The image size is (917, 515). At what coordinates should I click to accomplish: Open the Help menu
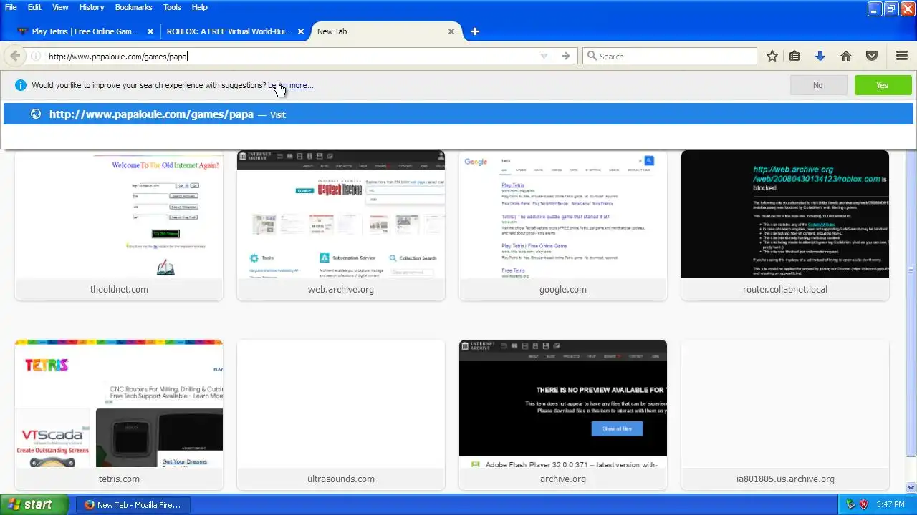coord(200,7)
